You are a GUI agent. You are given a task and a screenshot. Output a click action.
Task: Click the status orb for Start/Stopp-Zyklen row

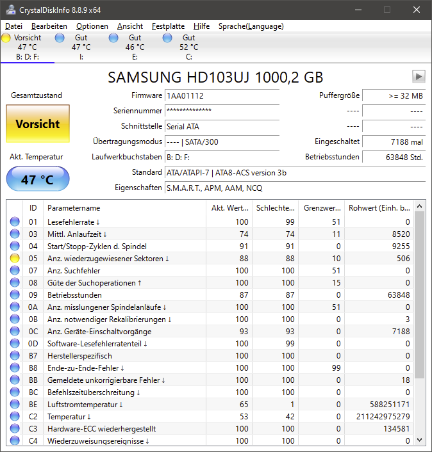[15, 246]
